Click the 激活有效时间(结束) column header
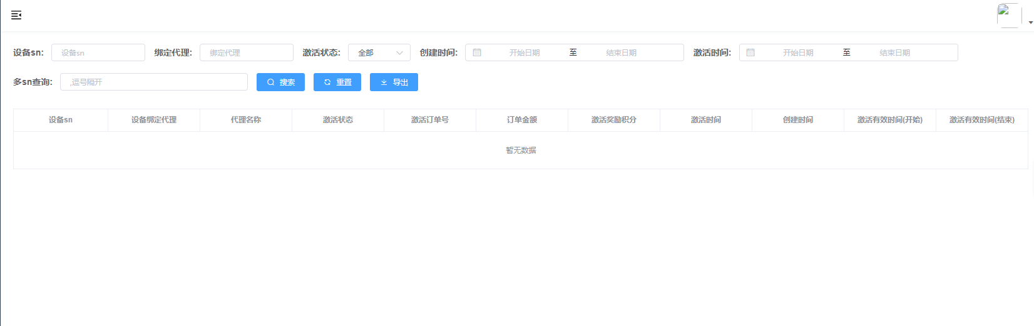This screenshot has height=326, width=1034. coord(981,120)
